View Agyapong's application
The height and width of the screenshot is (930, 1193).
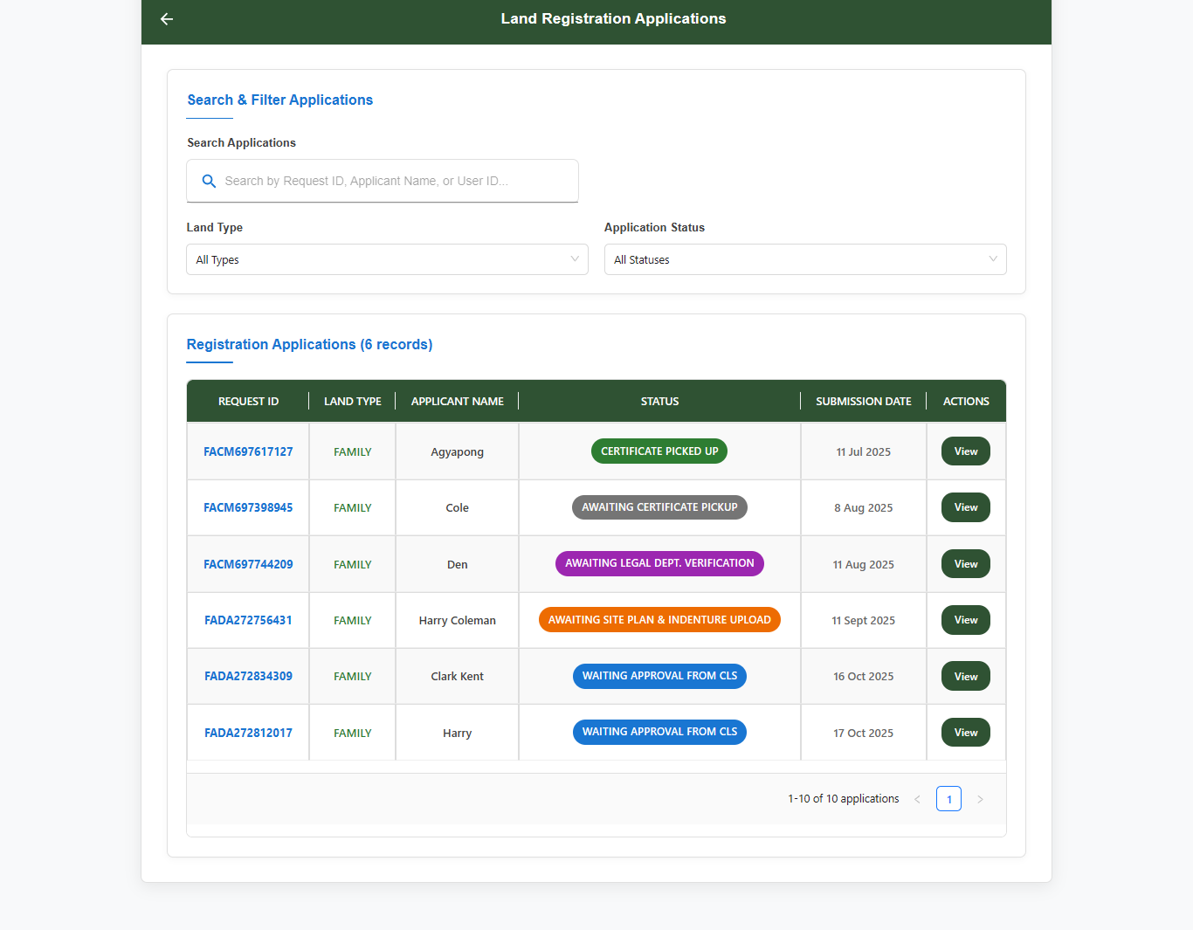[965, 451]
